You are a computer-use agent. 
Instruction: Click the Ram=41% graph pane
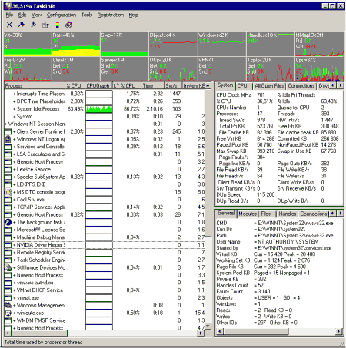pyautogui.click(x=76, y=44)
